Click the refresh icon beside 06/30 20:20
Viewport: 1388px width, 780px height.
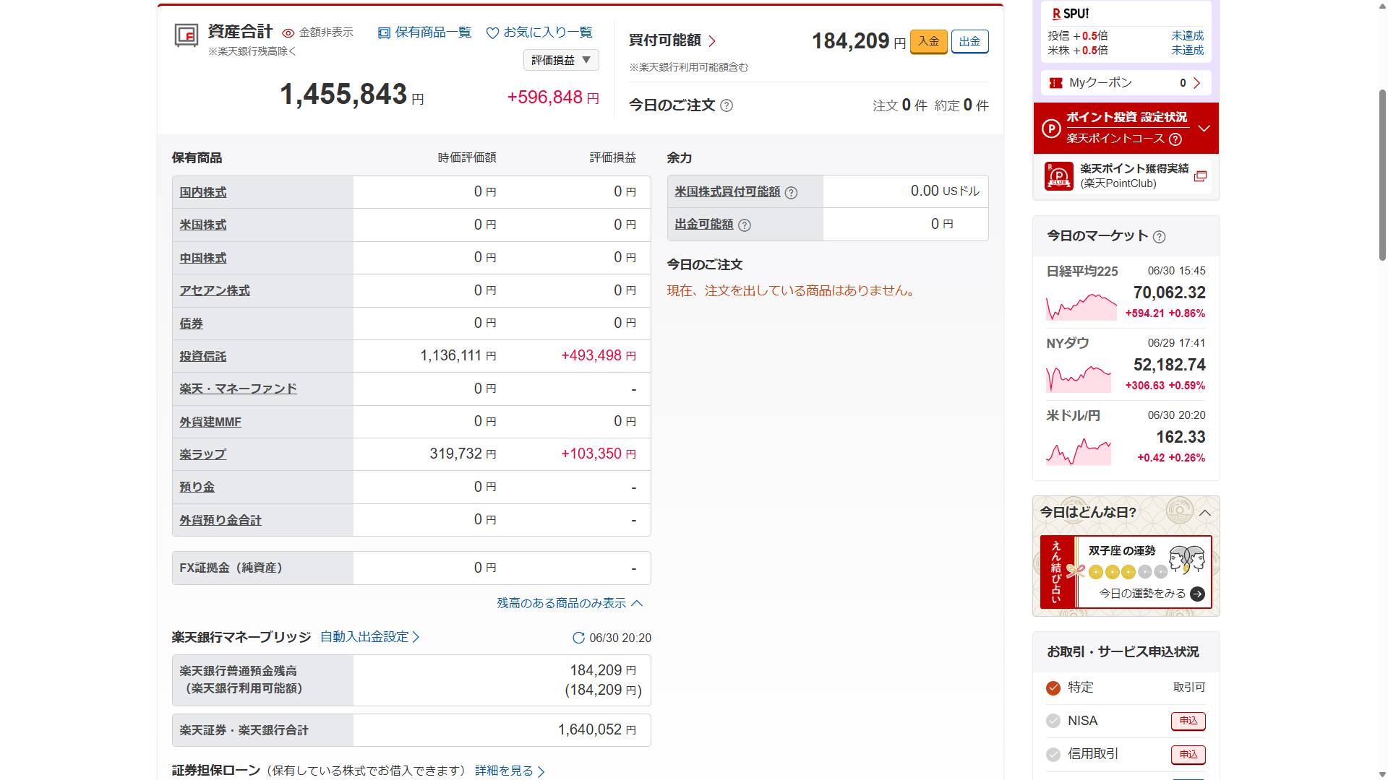pos(578,638)
